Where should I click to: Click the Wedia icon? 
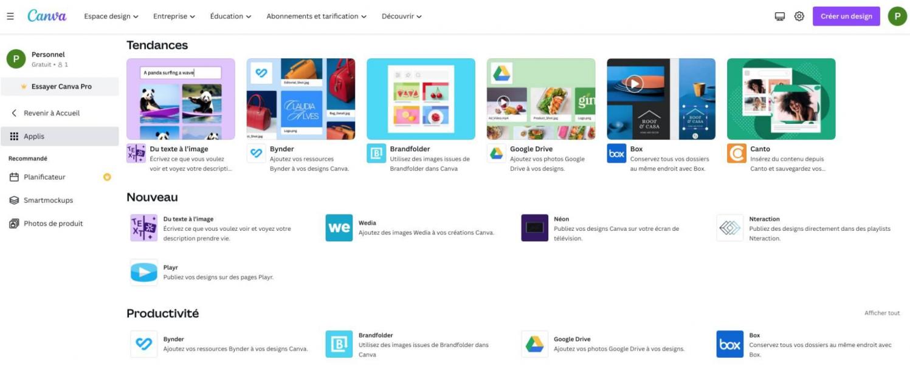click(339, 228)
